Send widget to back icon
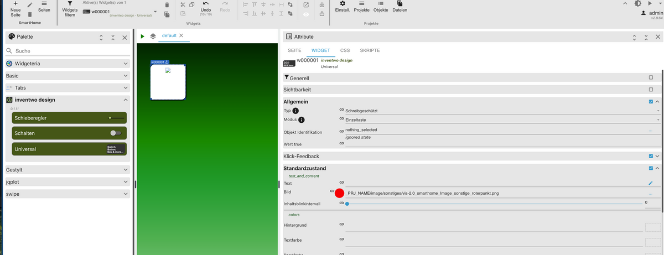 click(x=290, y=14)
